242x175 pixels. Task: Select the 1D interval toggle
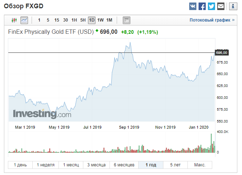92,20
